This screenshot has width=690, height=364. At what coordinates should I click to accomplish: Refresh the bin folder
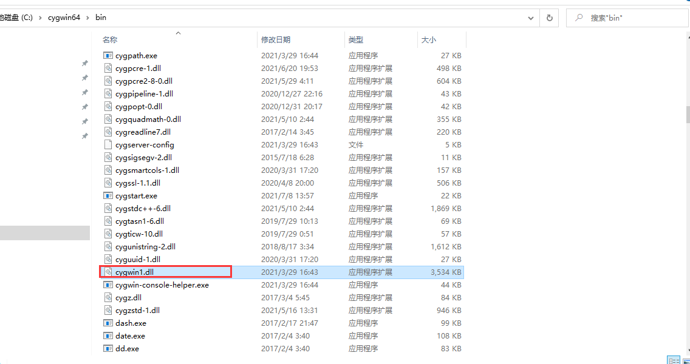(549, 18)
